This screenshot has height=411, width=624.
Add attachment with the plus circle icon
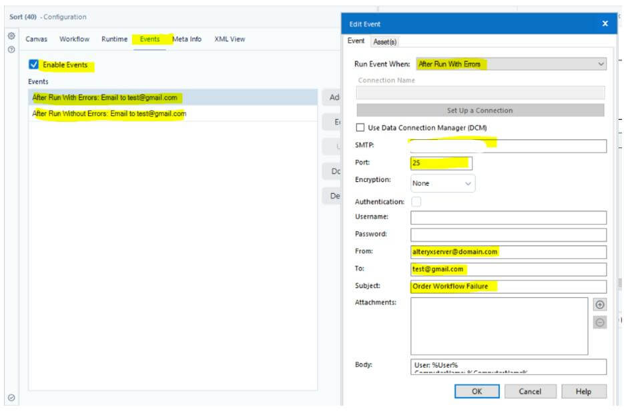[x=600, y=304]
